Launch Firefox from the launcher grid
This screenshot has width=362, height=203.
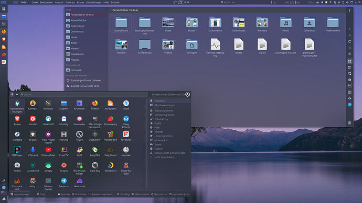[x=94, y=105]
